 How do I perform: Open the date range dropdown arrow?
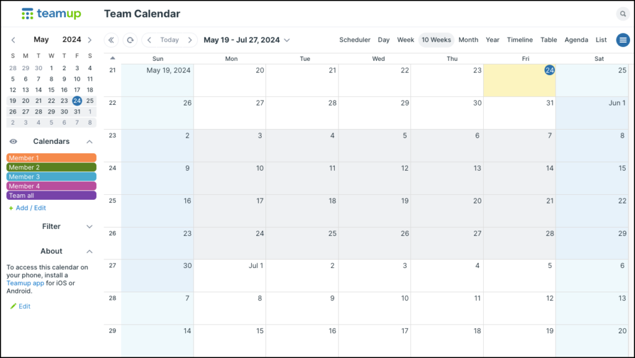tap(286, 40)
